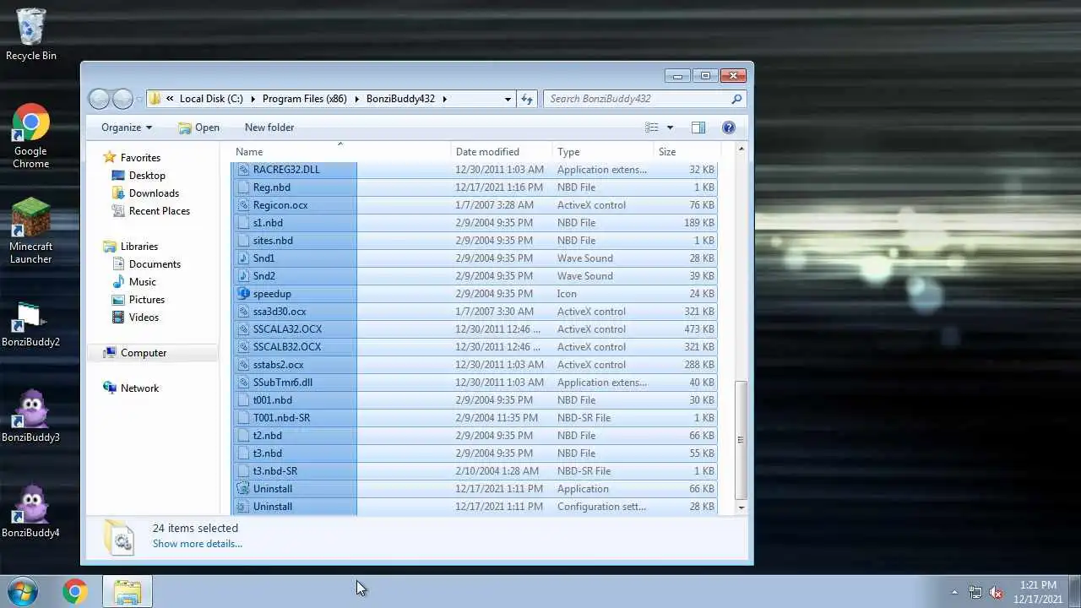Click the file list scrollbar thumb
The image size is (1081, 608).
point(741,440)
